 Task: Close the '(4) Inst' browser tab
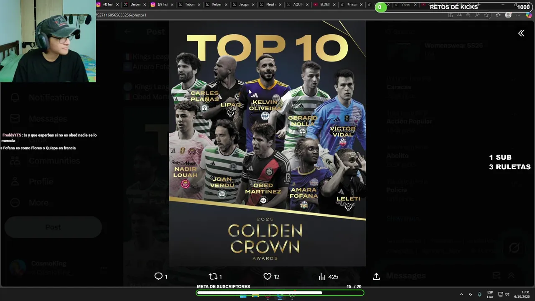click(x=117, y=5)
